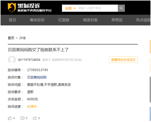Click username 用户7479728656
The width and height of the screenshot is (151, 123).
[29, 60]
